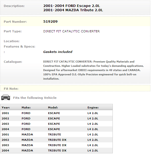Select the 2003 MAZDA TRIBUTE DX row
Screen dimensions: 152x164
click(57, 145)
